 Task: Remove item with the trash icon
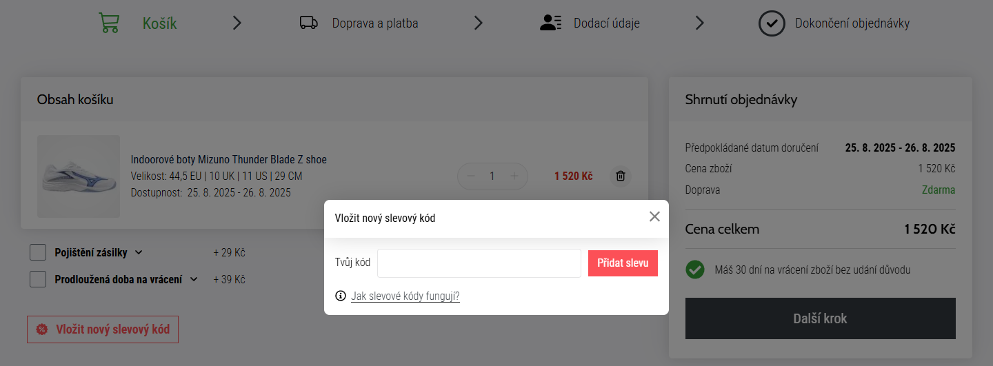click(620, 176)
